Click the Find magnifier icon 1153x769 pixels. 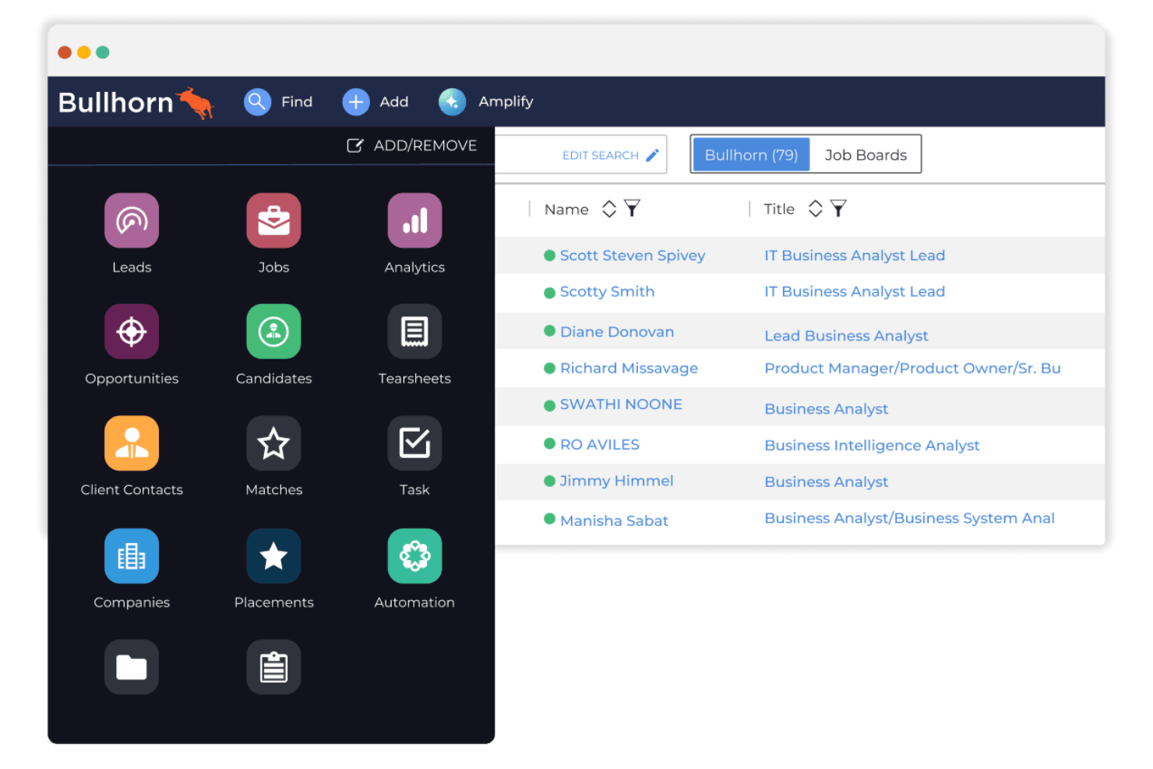coord(257,101)
